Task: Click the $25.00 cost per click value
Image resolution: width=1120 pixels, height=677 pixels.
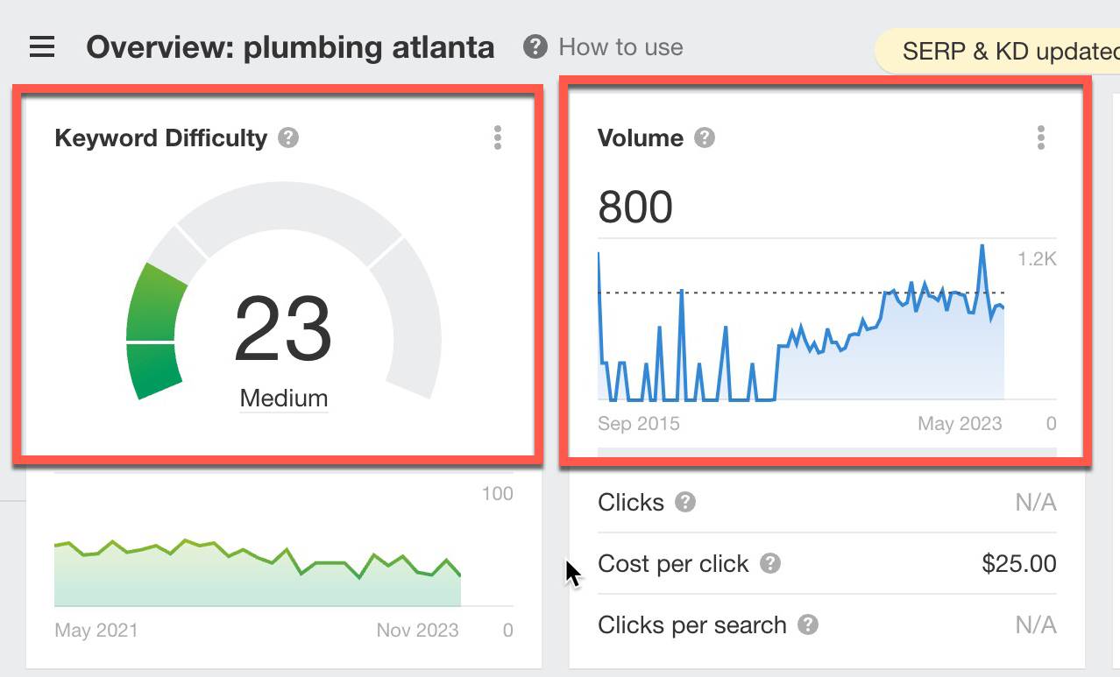Action: coord(1019,564)
